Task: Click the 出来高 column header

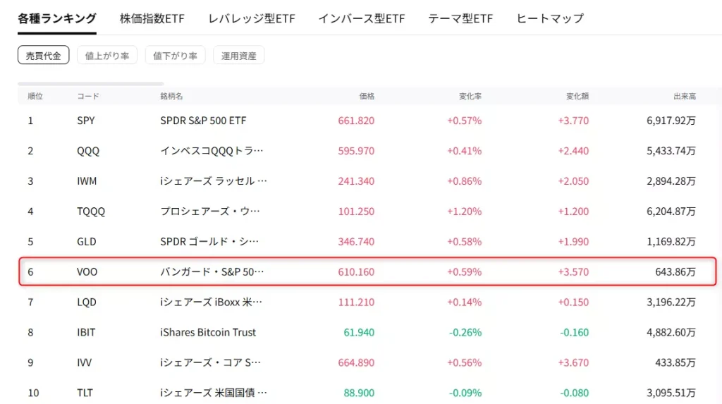Action: [685, 96]
